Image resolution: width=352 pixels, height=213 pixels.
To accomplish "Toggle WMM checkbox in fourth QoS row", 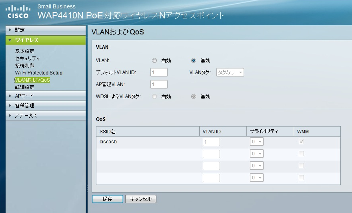I will (x=301, y=177).
